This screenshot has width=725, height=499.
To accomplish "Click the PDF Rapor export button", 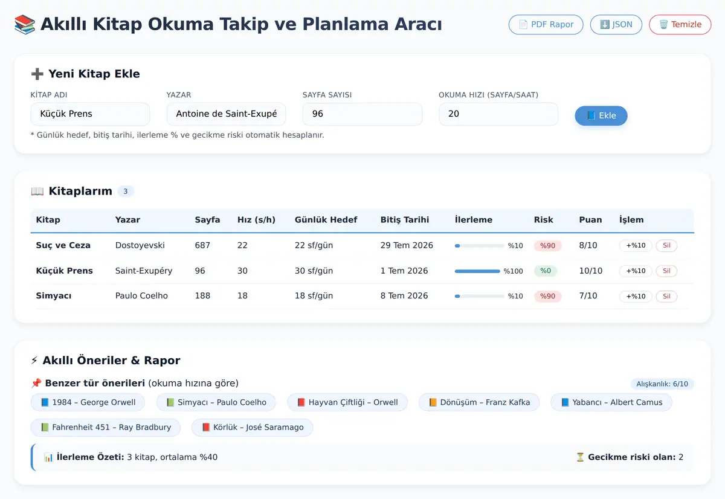I will (x=546, y=25).
